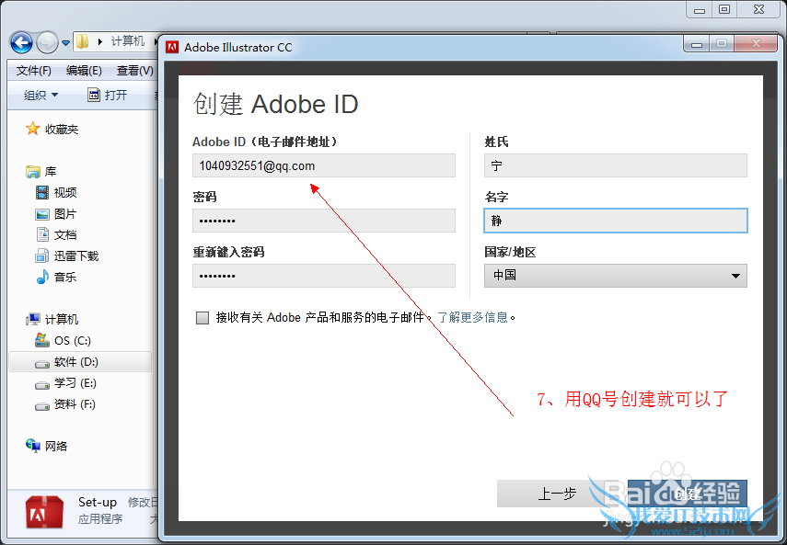Maximize the background Explorer window
Screen dimensions: 787x545
click(x=724, y=9)
